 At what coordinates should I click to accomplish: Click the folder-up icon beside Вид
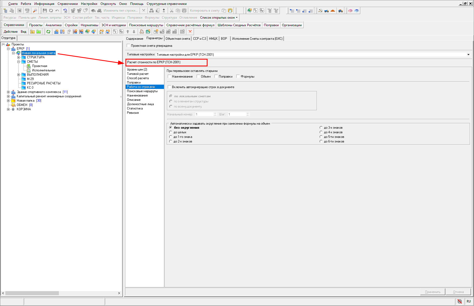point(32,32)
